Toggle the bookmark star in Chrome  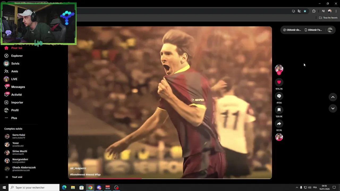(x=305, y=11)
